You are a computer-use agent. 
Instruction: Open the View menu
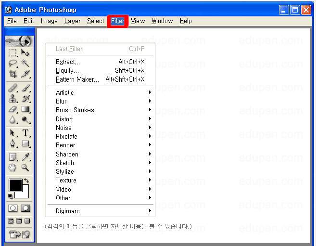[138, 21]
